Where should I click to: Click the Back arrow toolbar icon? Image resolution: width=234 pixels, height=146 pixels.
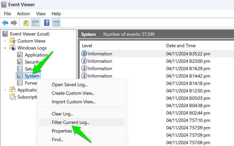(x=5, y=23)
